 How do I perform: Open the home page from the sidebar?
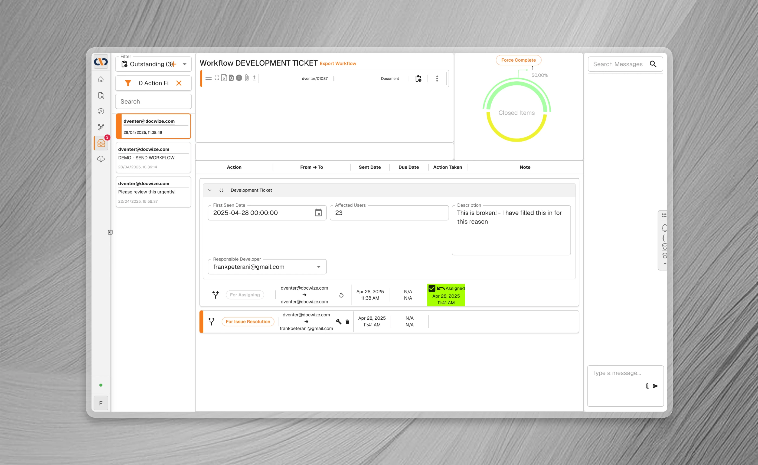[101, 79]
